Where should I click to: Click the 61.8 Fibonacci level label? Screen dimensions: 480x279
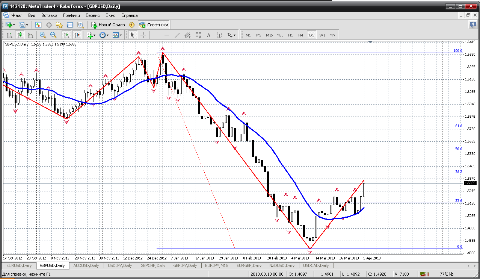458,126
